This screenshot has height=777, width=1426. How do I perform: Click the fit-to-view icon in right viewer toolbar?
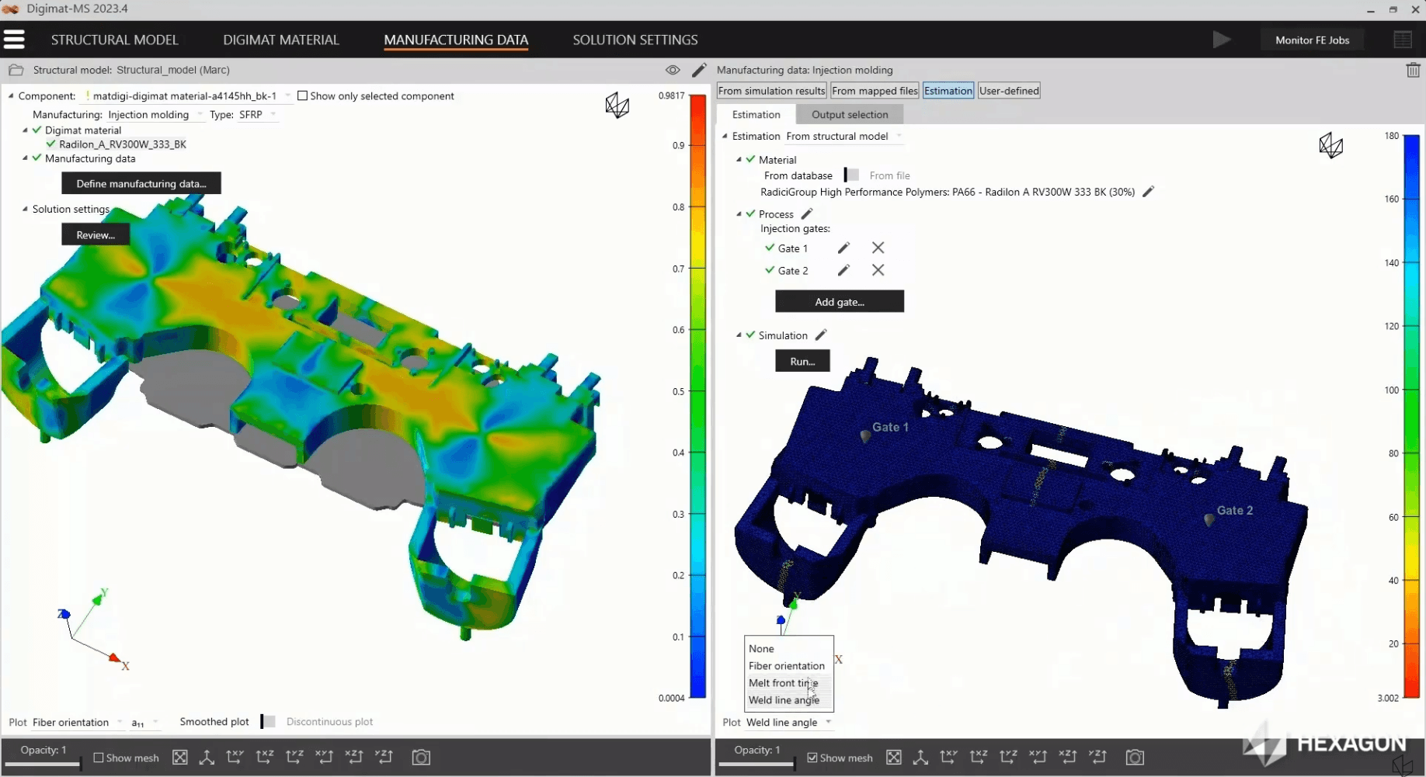pos(894,757)
